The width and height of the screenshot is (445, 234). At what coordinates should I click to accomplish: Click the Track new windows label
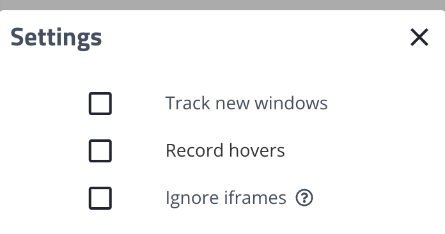pos(246,103)
